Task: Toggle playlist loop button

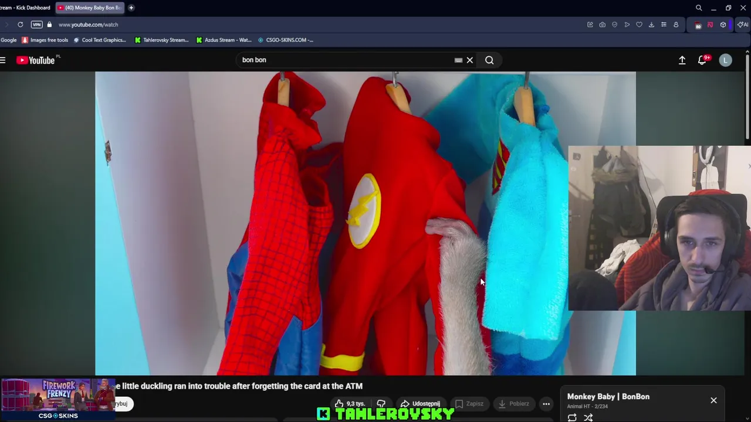Action: (572, 417)
